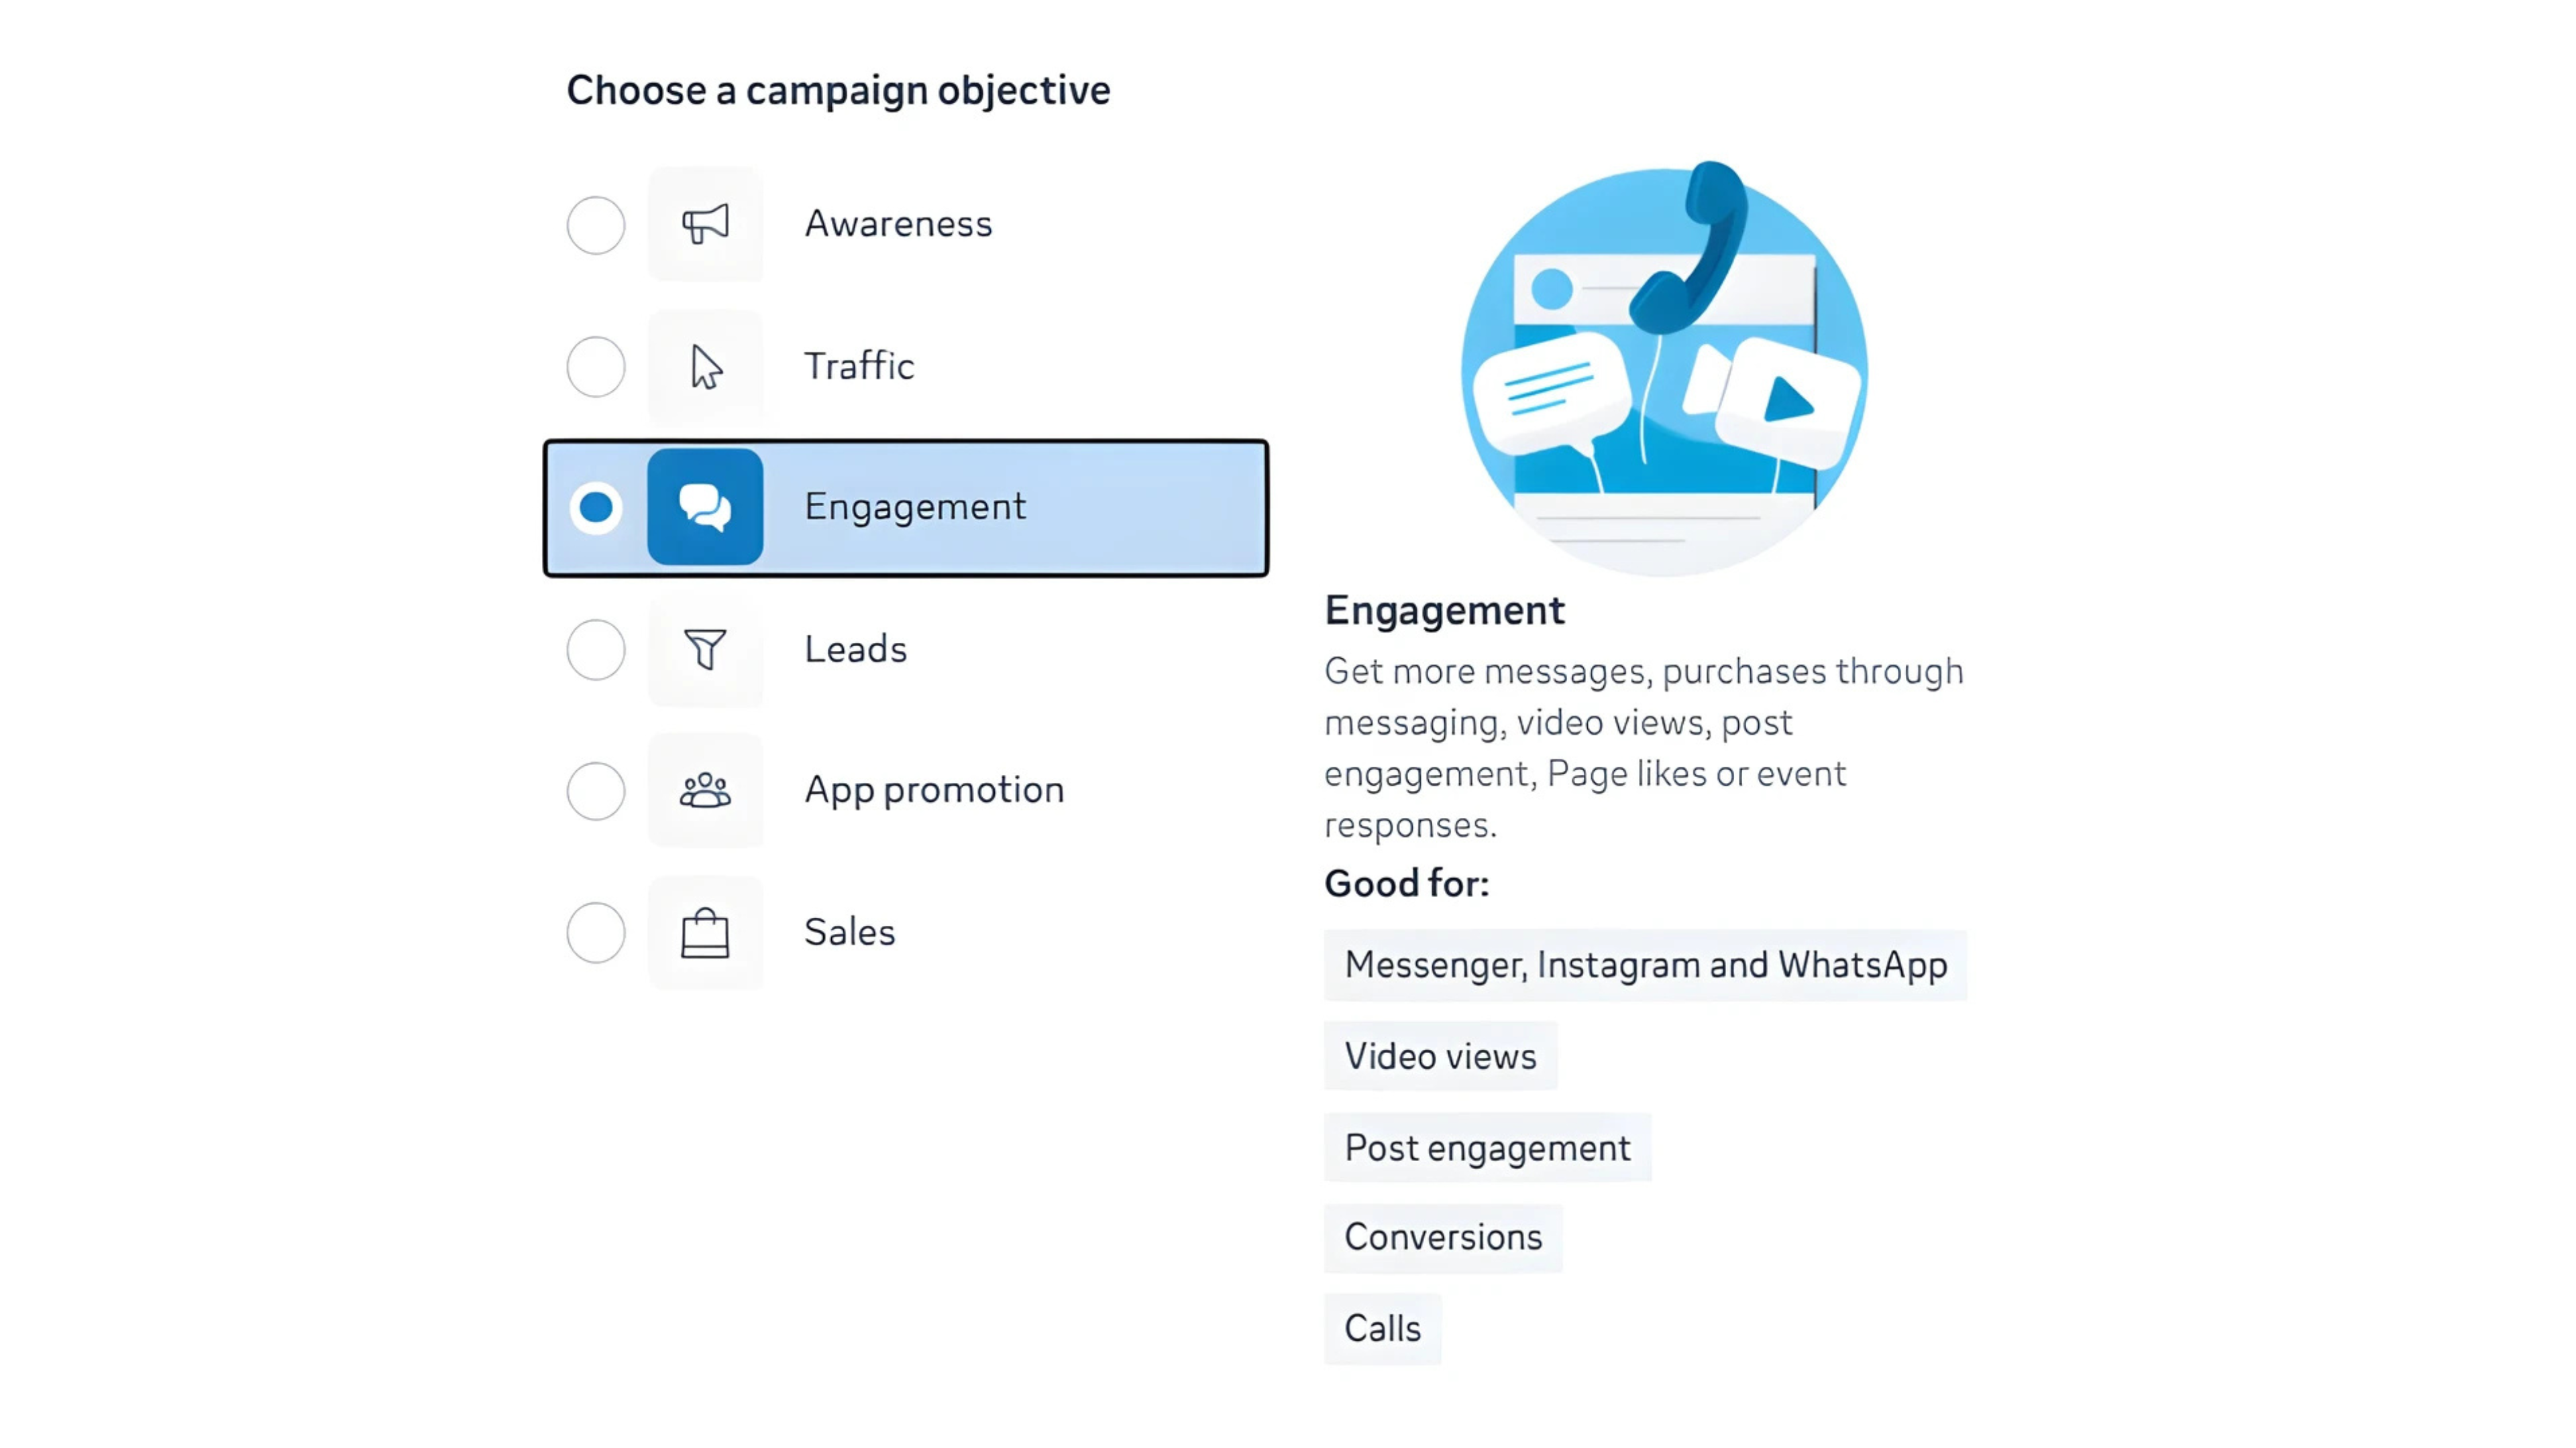Click the Messenger, Instagram and WhatsApp tag
Viewport: 2576px width, 1448px height.
click(x=1645, y=965)
